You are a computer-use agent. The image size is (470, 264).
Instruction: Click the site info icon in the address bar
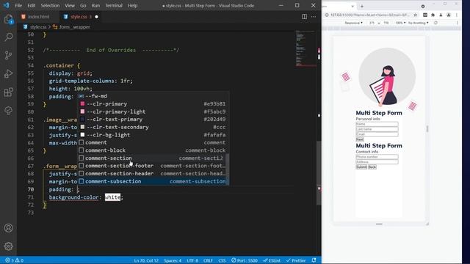pyautogui.click(x=327, y=15)
